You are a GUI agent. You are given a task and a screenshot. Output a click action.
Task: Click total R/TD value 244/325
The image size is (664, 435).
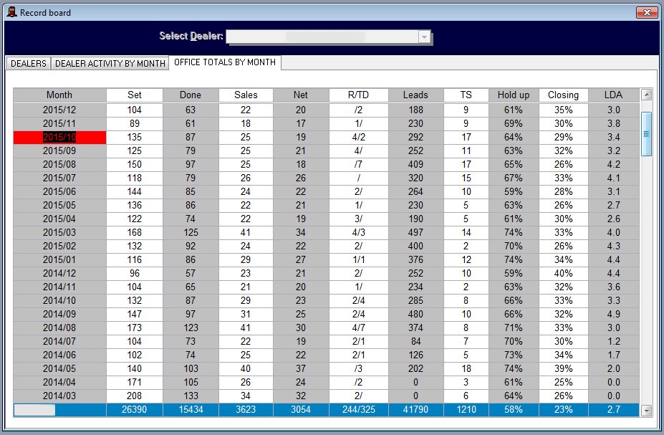pyautogui.click(x=358, y=410)
